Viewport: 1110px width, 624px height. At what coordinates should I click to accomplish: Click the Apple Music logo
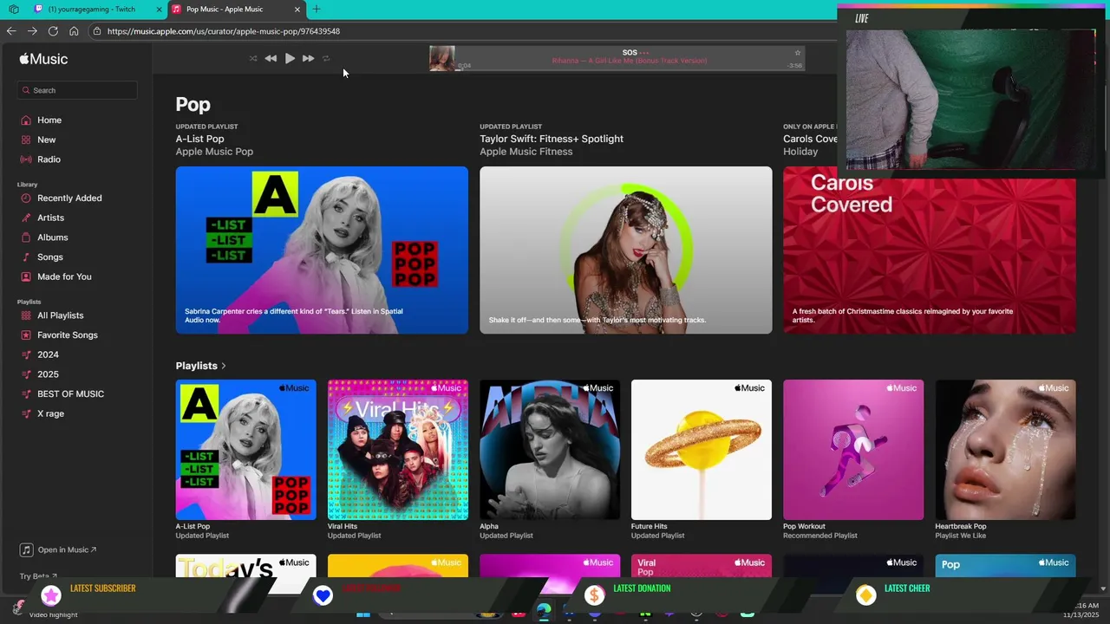43,59
